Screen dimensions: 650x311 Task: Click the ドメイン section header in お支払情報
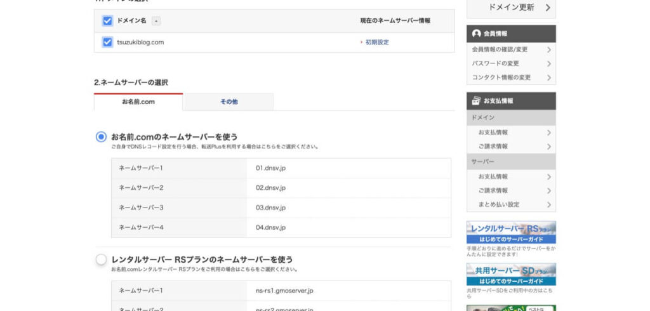pyautogui.click(x=511, y=118)
